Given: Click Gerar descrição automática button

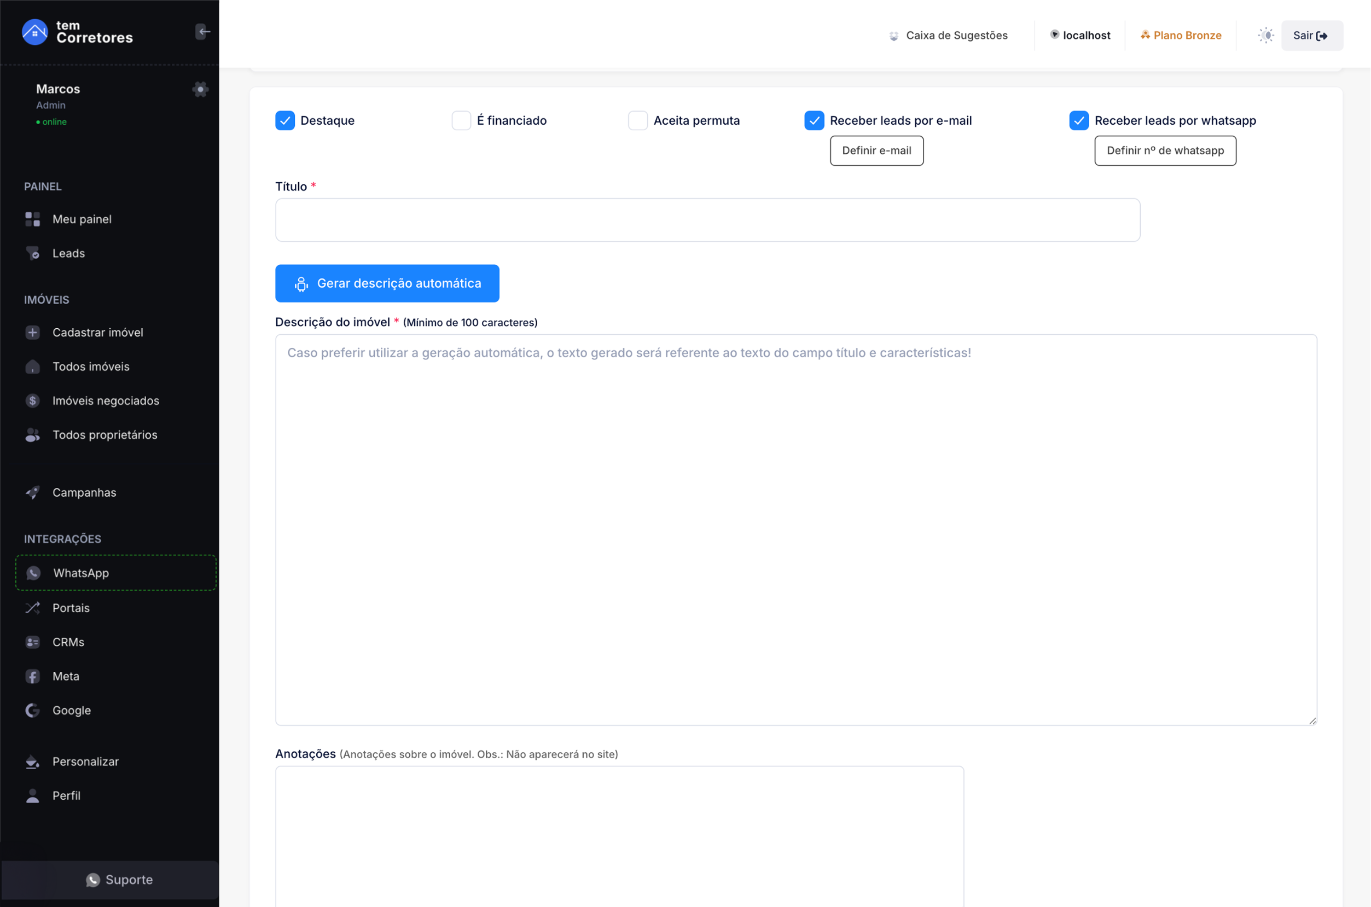Looking at the screenshot, I should click(387, 283).
